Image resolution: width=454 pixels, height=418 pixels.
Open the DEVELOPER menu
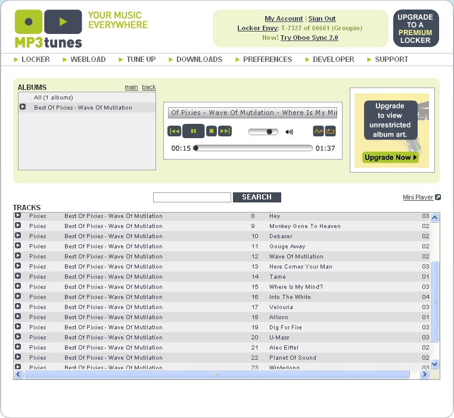tap(334, 60)
